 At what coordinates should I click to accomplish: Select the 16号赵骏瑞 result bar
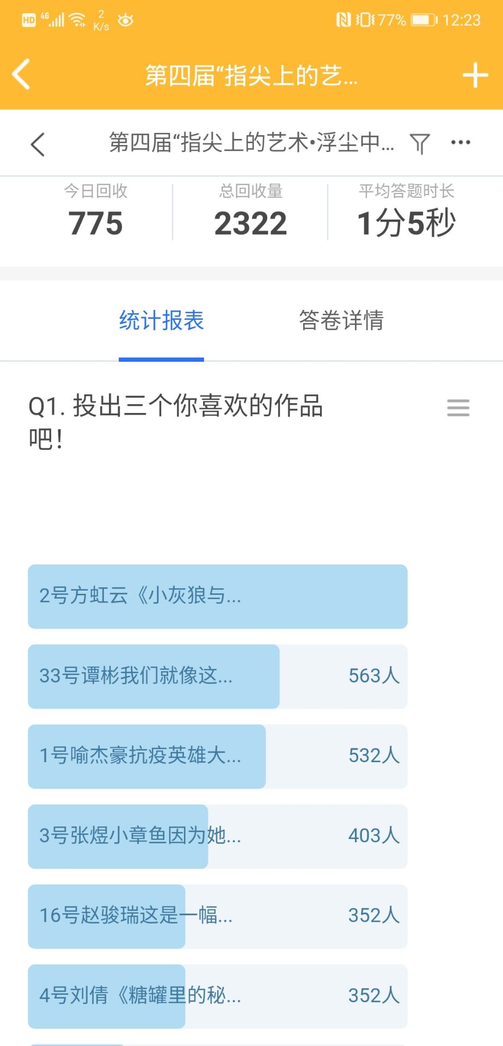pyautogui.click(x=217, y=916)
